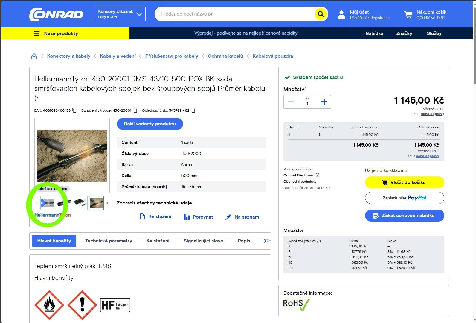Open the Naše produkty hamburger menu
Viewport: 476px width, 323px height.
pos(37,33)
